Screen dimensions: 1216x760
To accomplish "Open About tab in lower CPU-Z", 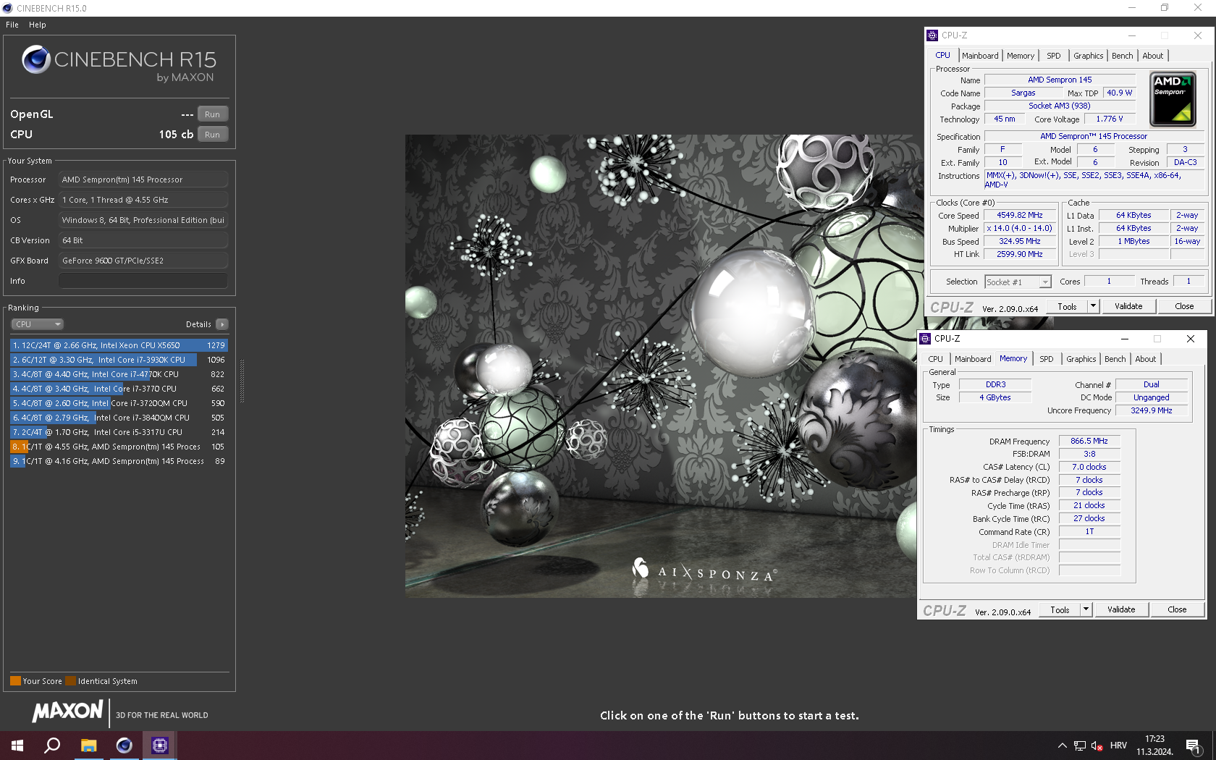I will coord(1146,359).
